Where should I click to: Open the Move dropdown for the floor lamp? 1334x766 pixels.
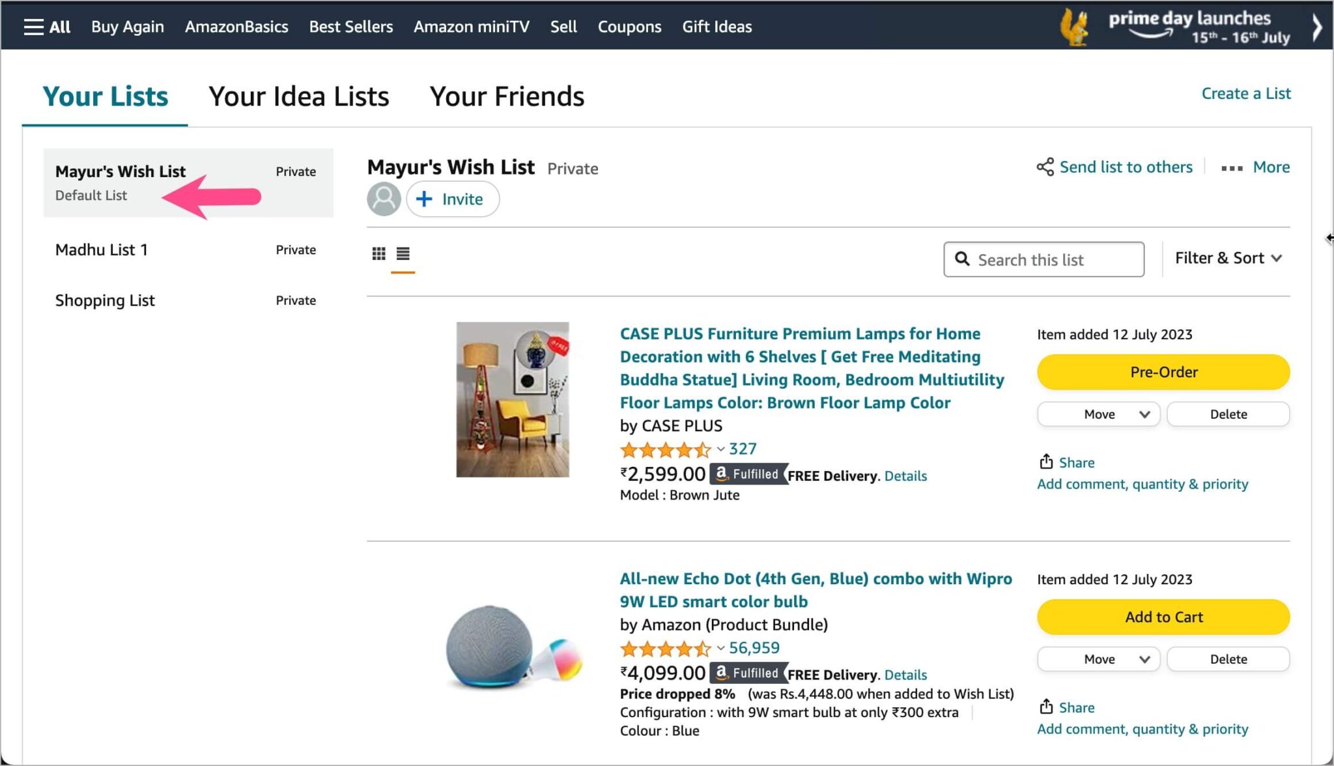point(1098,414)
